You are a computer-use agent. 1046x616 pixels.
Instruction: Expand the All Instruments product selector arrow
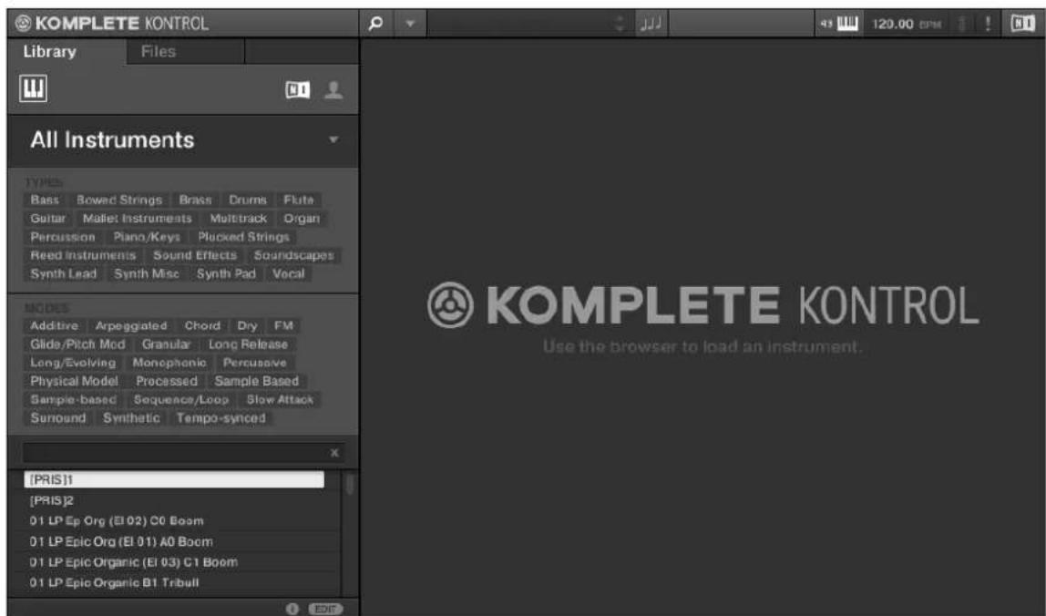333,139
